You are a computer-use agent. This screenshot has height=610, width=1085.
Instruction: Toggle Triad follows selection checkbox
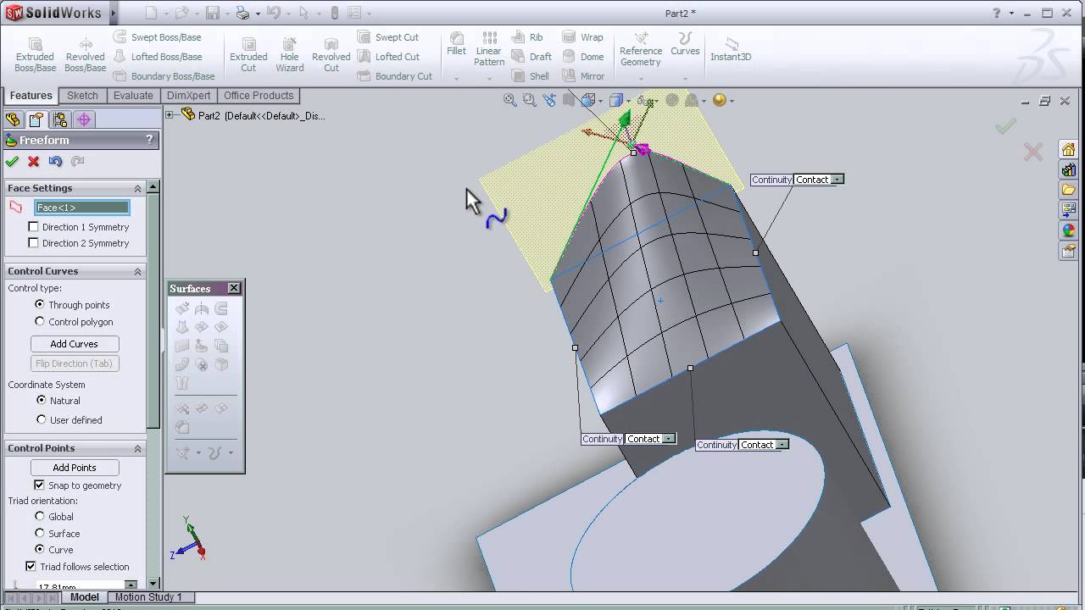click(31, 566)
